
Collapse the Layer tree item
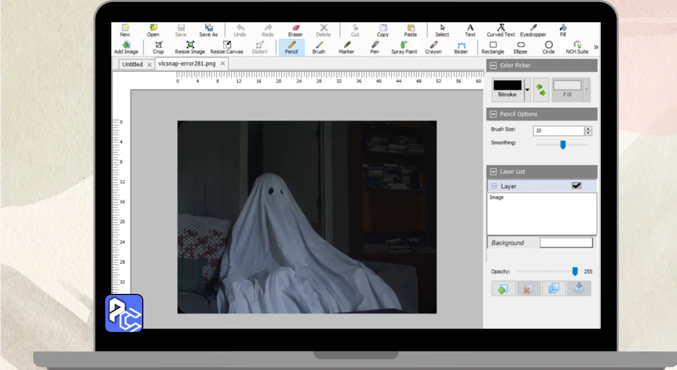click(x=493, y=186)
